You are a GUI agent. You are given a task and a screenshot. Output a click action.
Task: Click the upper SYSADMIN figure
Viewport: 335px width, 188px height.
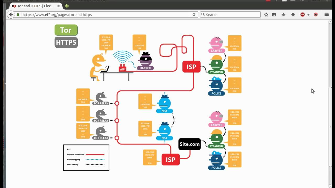click(x=216, y=65)
